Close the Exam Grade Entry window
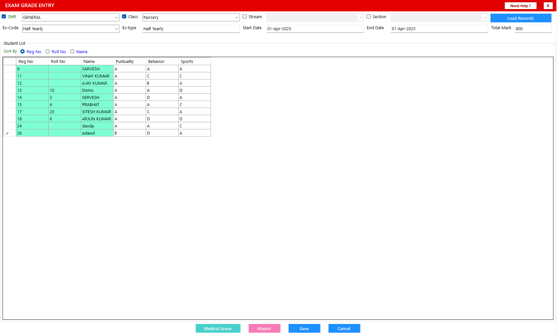This screenshot has height=334, width=557. (x=548, y=6)
